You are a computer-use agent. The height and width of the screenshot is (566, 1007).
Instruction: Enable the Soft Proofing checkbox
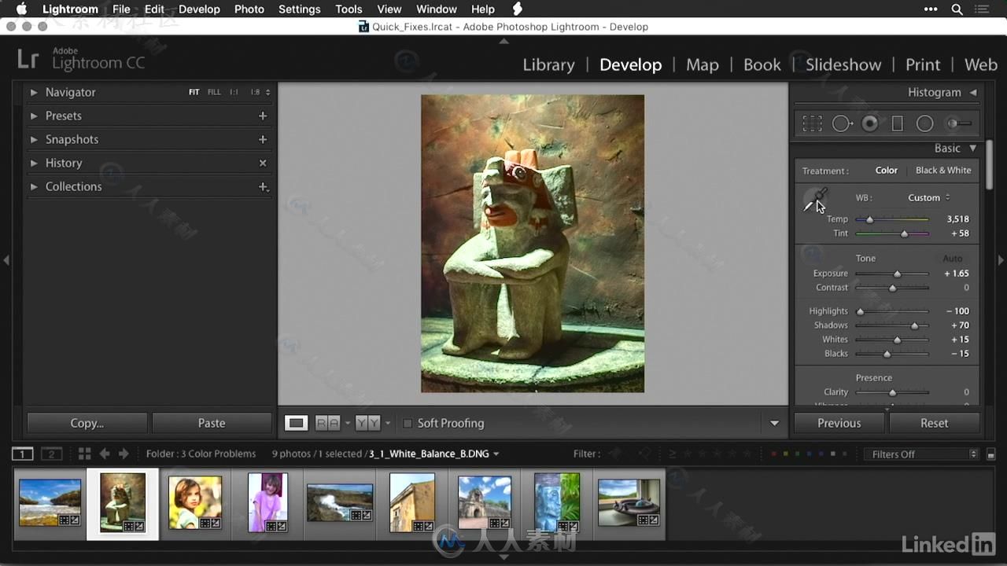click(x=408, y=423)
